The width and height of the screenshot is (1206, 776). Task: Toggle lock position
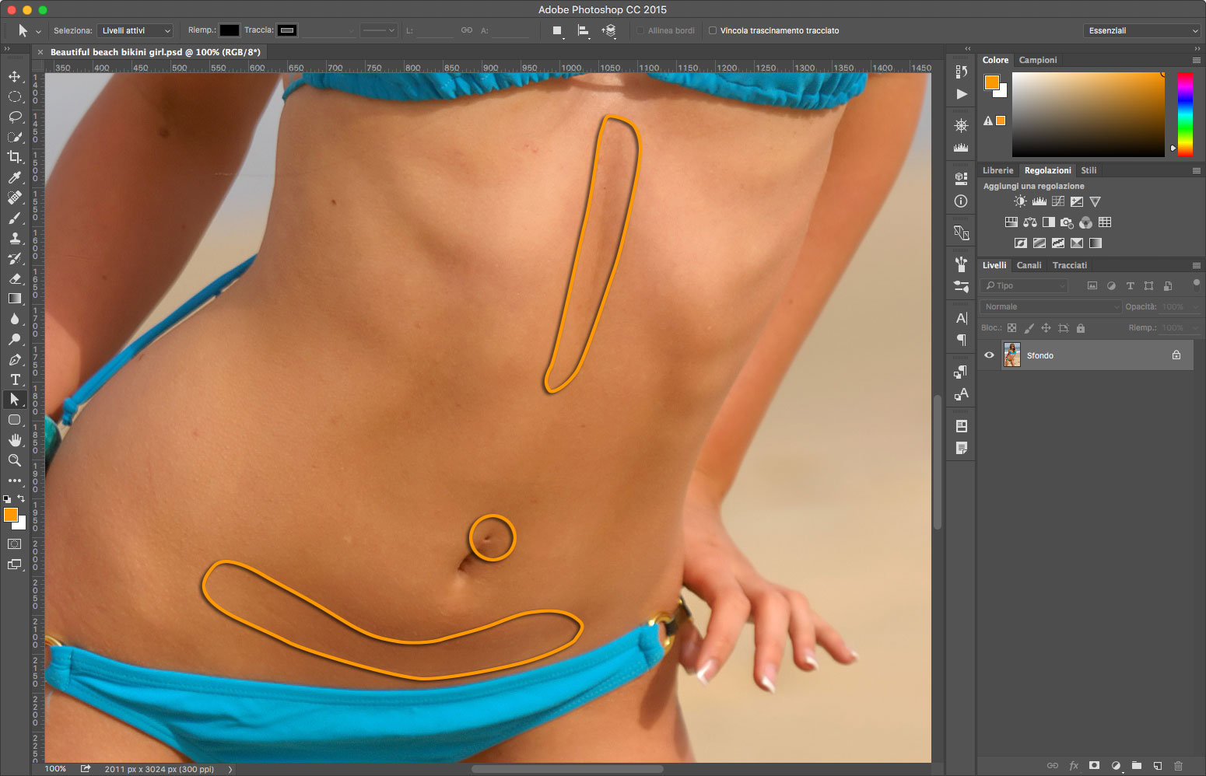tap(1046, 328)
